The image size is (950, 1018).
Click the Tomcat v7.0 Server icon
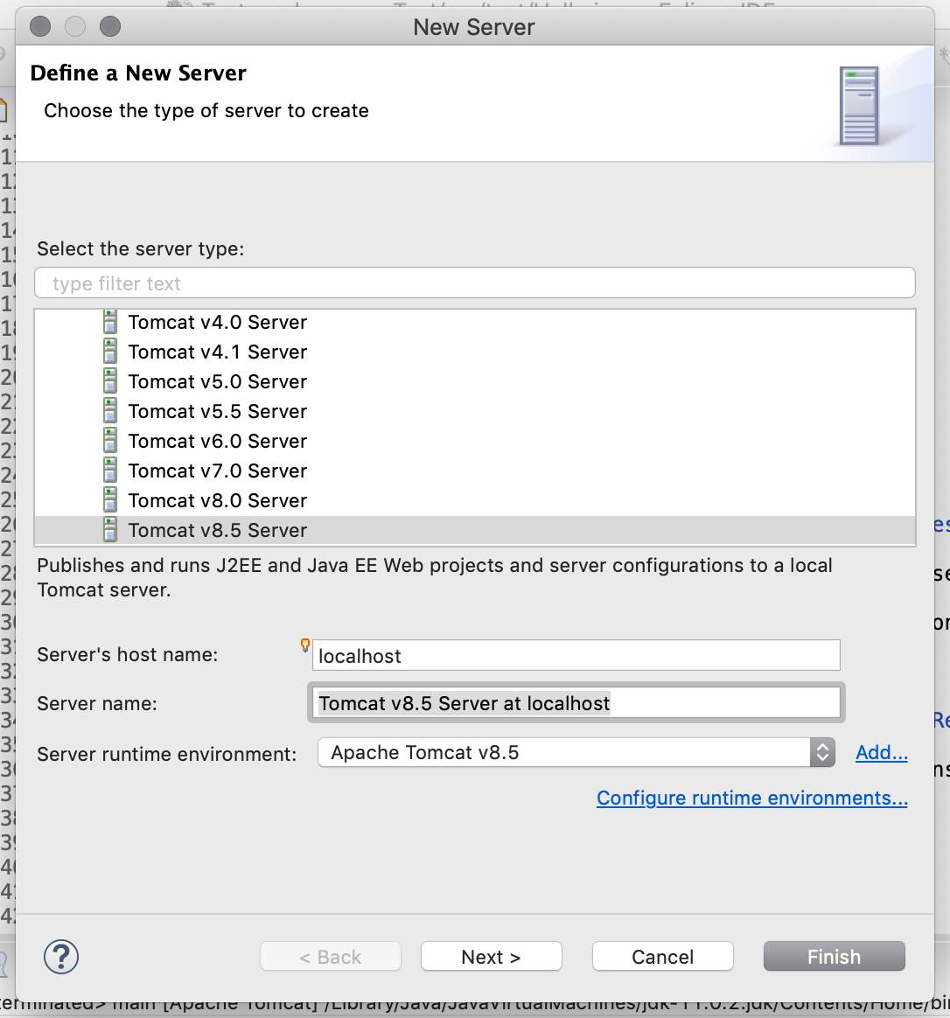pyautogui.click(x=110, y=471)
